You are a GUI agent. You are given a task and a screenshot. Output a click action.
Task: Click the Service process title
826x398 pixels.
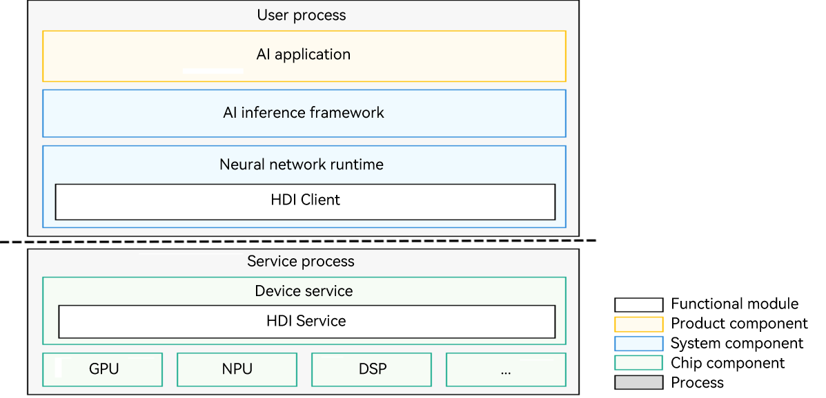[x=301, y=262]
